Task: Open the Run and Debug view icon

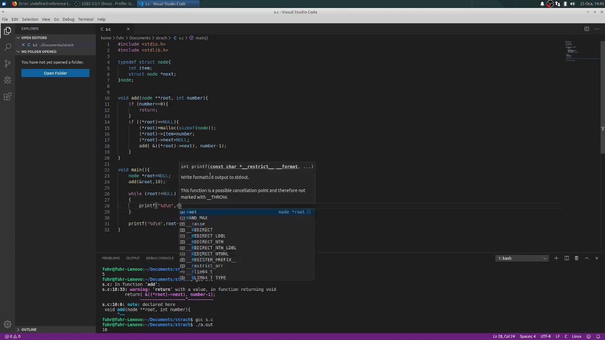Action: click(x=8, y=80)
